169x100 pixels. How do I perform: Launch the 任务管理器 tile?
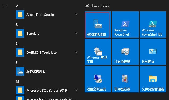point(125,52)
